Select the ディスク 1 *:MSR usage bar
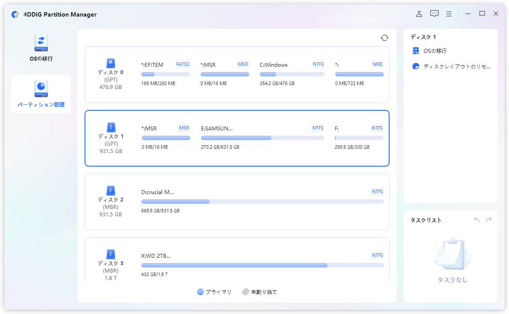This screenshot has width=509, height=314. coord(166,138)
